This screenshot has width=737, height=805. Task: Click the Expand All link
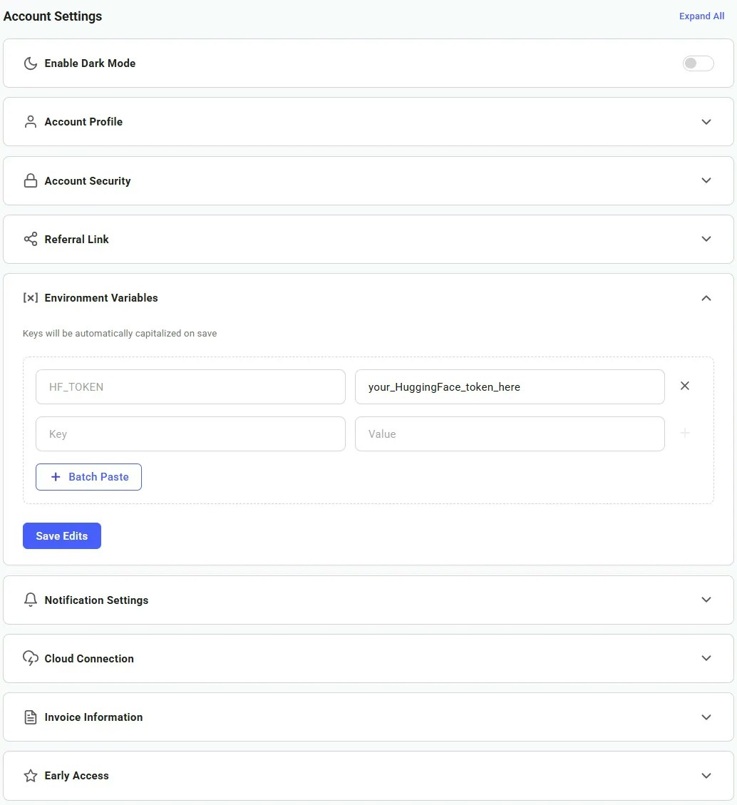[x=701, y=16]
